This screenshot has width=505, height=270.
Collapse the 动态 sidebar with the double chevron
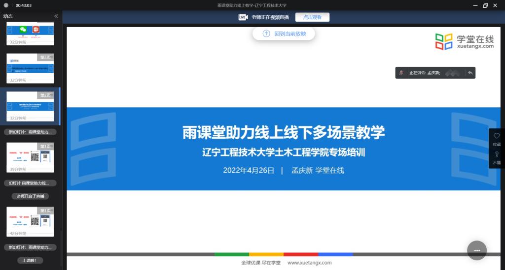(56, 16)
